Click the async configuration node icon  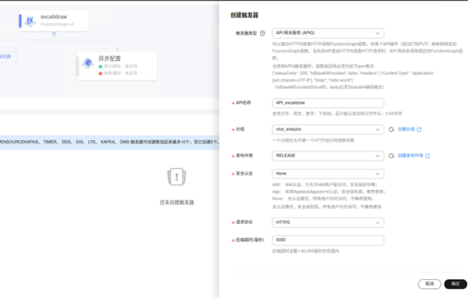87,63
